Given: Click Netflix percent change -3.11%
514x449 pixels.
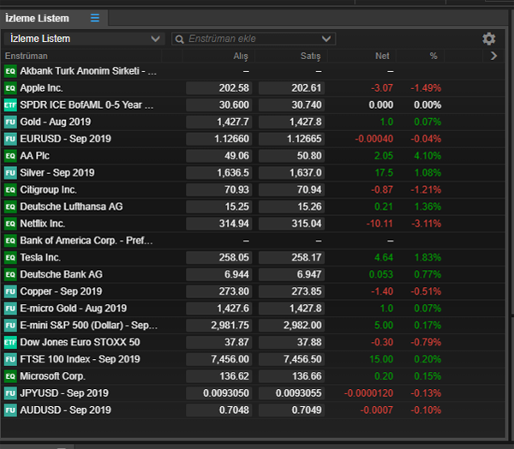Looking at the screenshot, I should coord(426,224).
